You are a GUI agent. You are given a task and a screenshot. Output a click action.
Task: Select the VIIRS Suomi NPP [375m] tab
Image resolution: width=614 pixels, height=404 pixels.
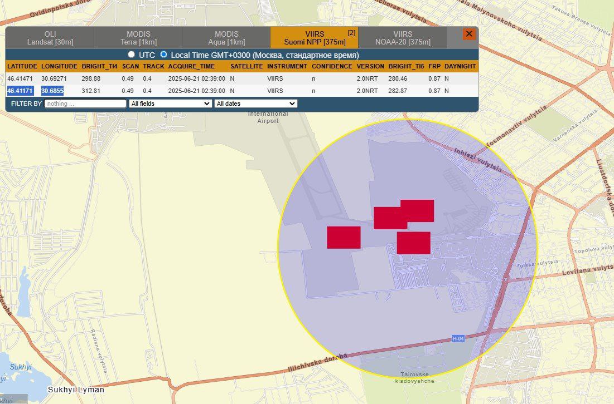[315, 38]
